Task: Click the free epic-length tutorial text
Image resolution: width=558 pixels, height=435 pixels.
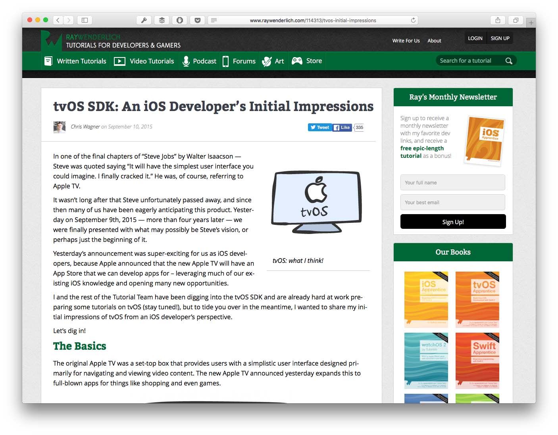Action: tap(422, 152)
